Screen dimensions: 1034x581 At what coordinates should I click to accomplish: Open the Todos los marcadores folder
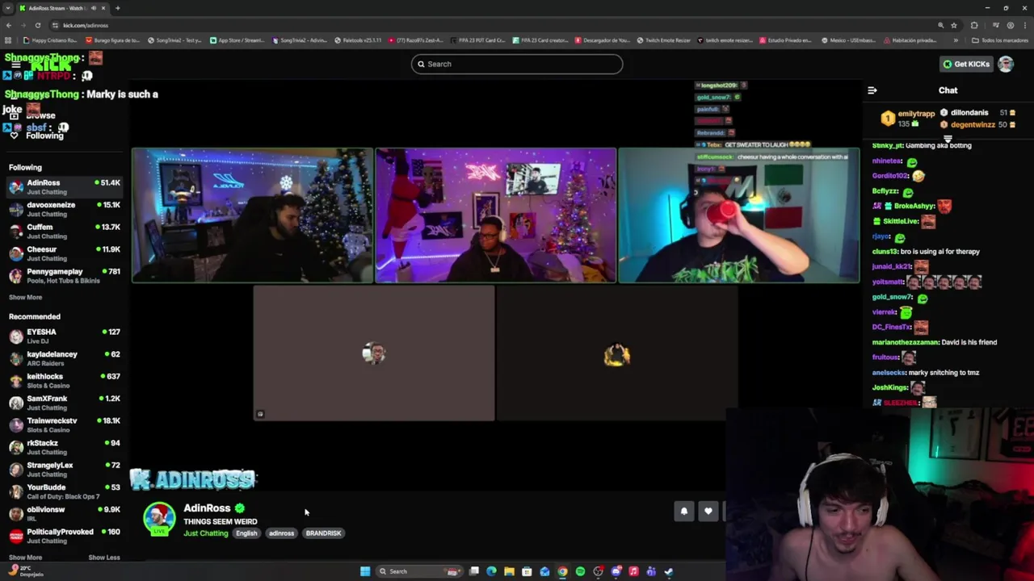pyautogui.click(x=1000, y=40)
